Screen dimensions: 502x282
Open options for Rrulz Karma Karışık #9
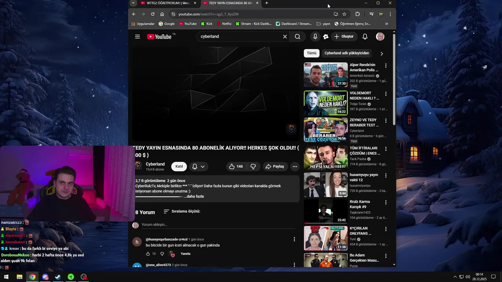(x=386, y=202)
